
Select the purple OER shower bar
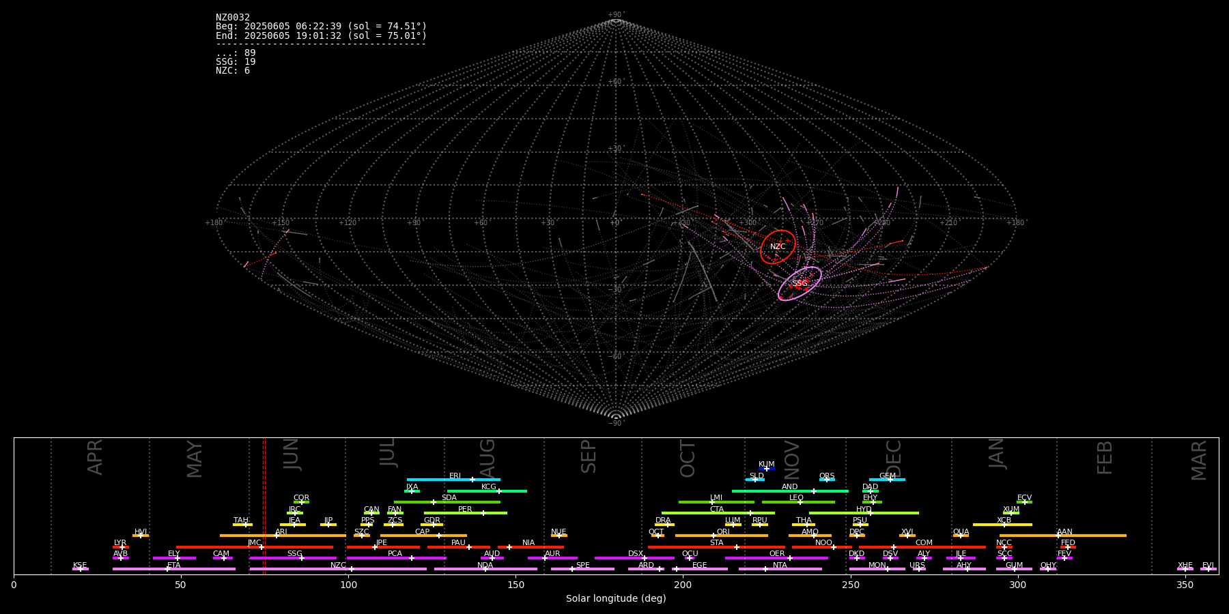(776, 558)
